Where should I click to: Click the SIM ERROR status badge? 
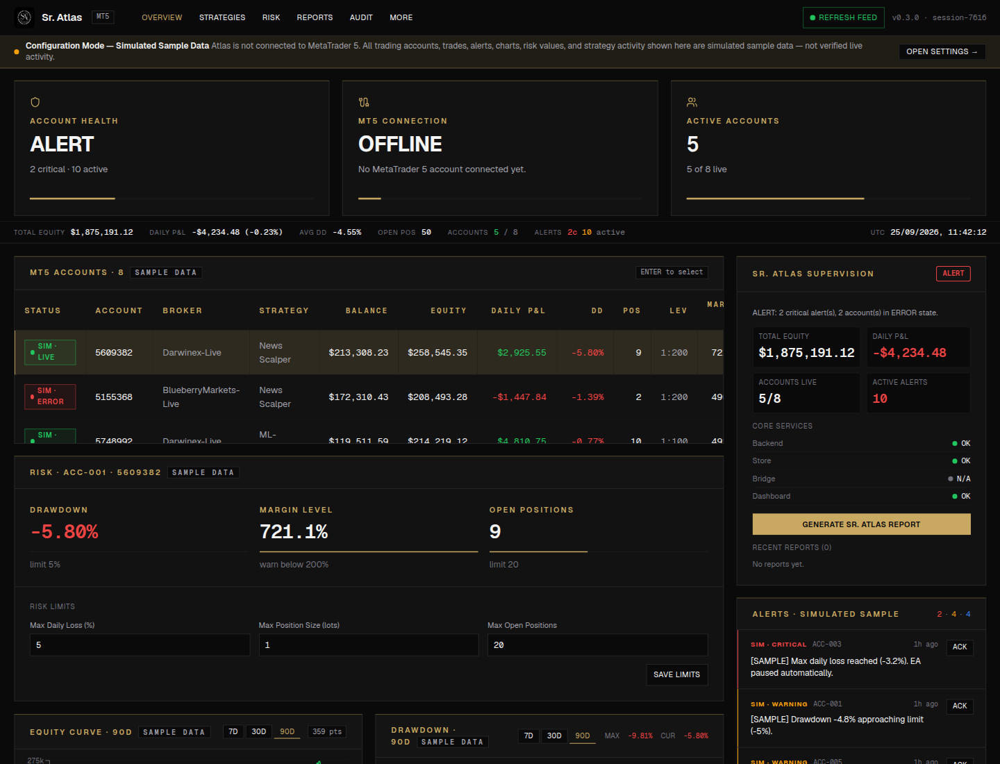[x=50, y=397]
